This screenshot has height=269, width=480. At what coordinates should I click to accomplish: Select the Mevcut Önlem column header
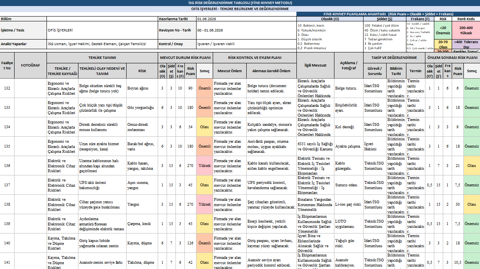(x=230, y=71)
